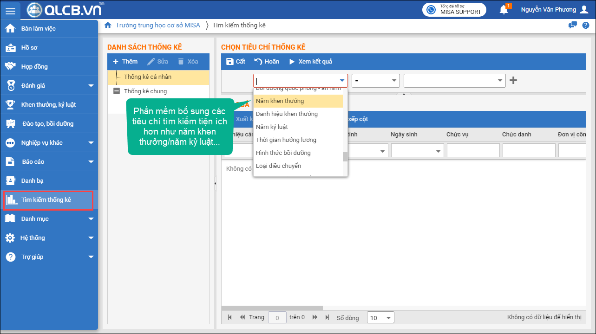Click the plus icon to add criterion
596x334 pixels.
(x=513, y=80)
